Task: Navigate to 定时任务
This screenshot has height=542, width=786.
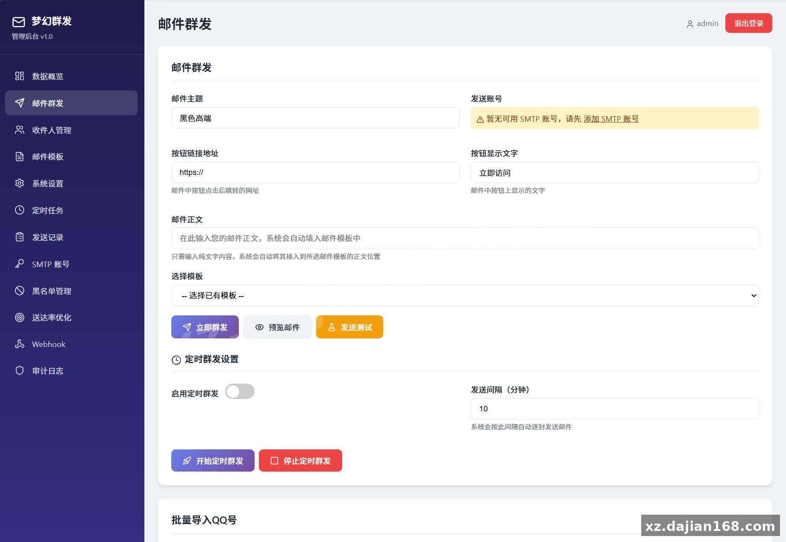Action: [71, 210]
